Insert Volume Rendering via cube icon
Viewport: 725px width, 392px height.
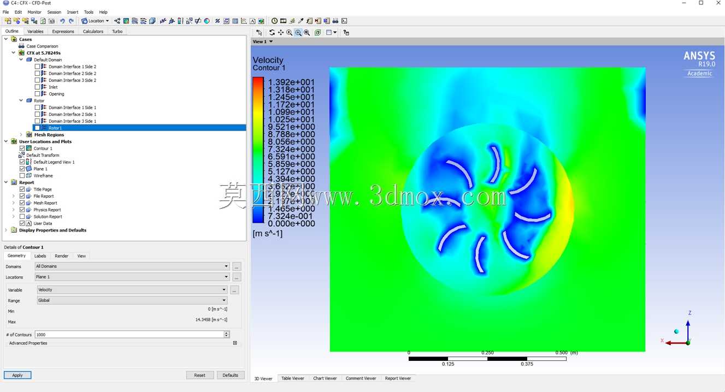click(152, 21)
